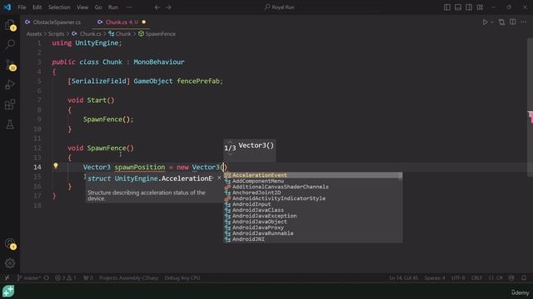Close the AccelerationEvent description popup
Viewport: 533px width, 299px height.
pyautogui.click(x=219, y=178)
